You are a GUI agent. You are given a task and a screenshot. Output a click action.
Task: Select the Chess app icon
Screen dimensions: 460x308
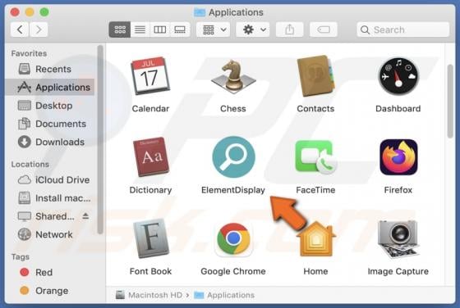coord(233,76)
